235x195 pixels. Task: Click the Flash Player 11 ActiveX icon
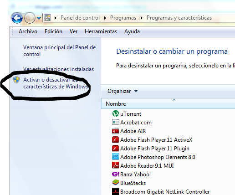point(115,139)
